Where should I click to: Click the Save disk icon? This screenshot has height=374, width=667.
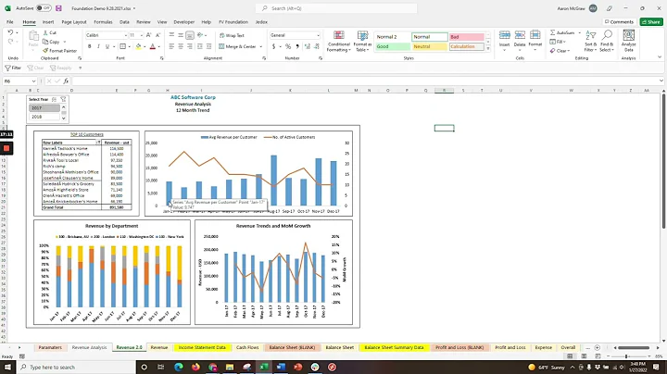coord(58,8)
